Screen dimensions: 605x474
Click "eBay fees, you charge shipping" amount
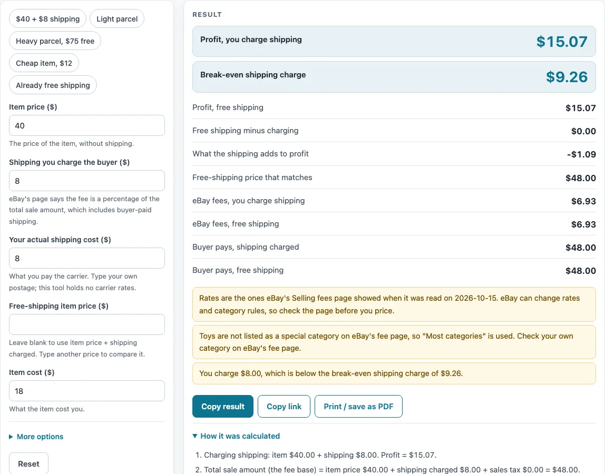[x=583, y=201]
